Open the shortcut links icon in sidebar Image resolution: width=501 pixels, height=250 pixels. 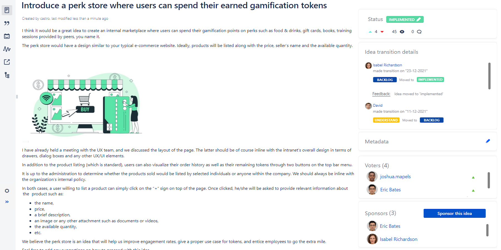[7, 62]
